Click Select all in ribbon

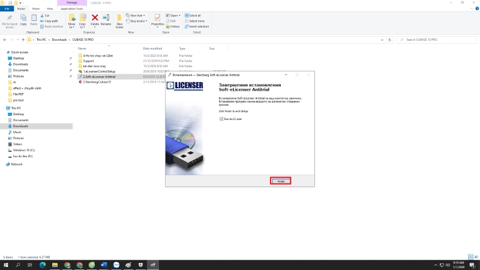pos(193,16)
